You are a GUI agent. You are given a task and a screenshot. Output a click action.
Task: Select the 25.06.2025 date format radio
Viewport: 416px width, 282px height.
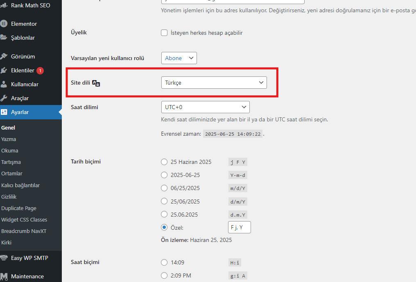[164, 214]
